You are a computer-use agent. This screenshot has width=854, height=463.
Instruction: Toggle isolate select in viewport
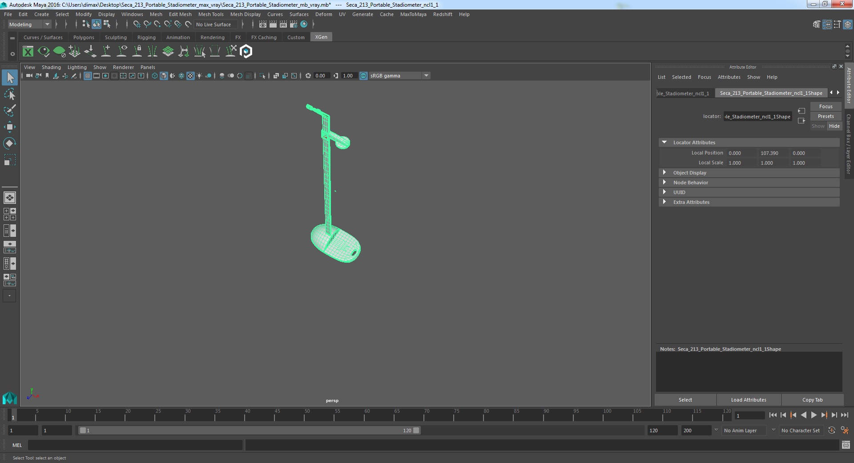[262, 76]
